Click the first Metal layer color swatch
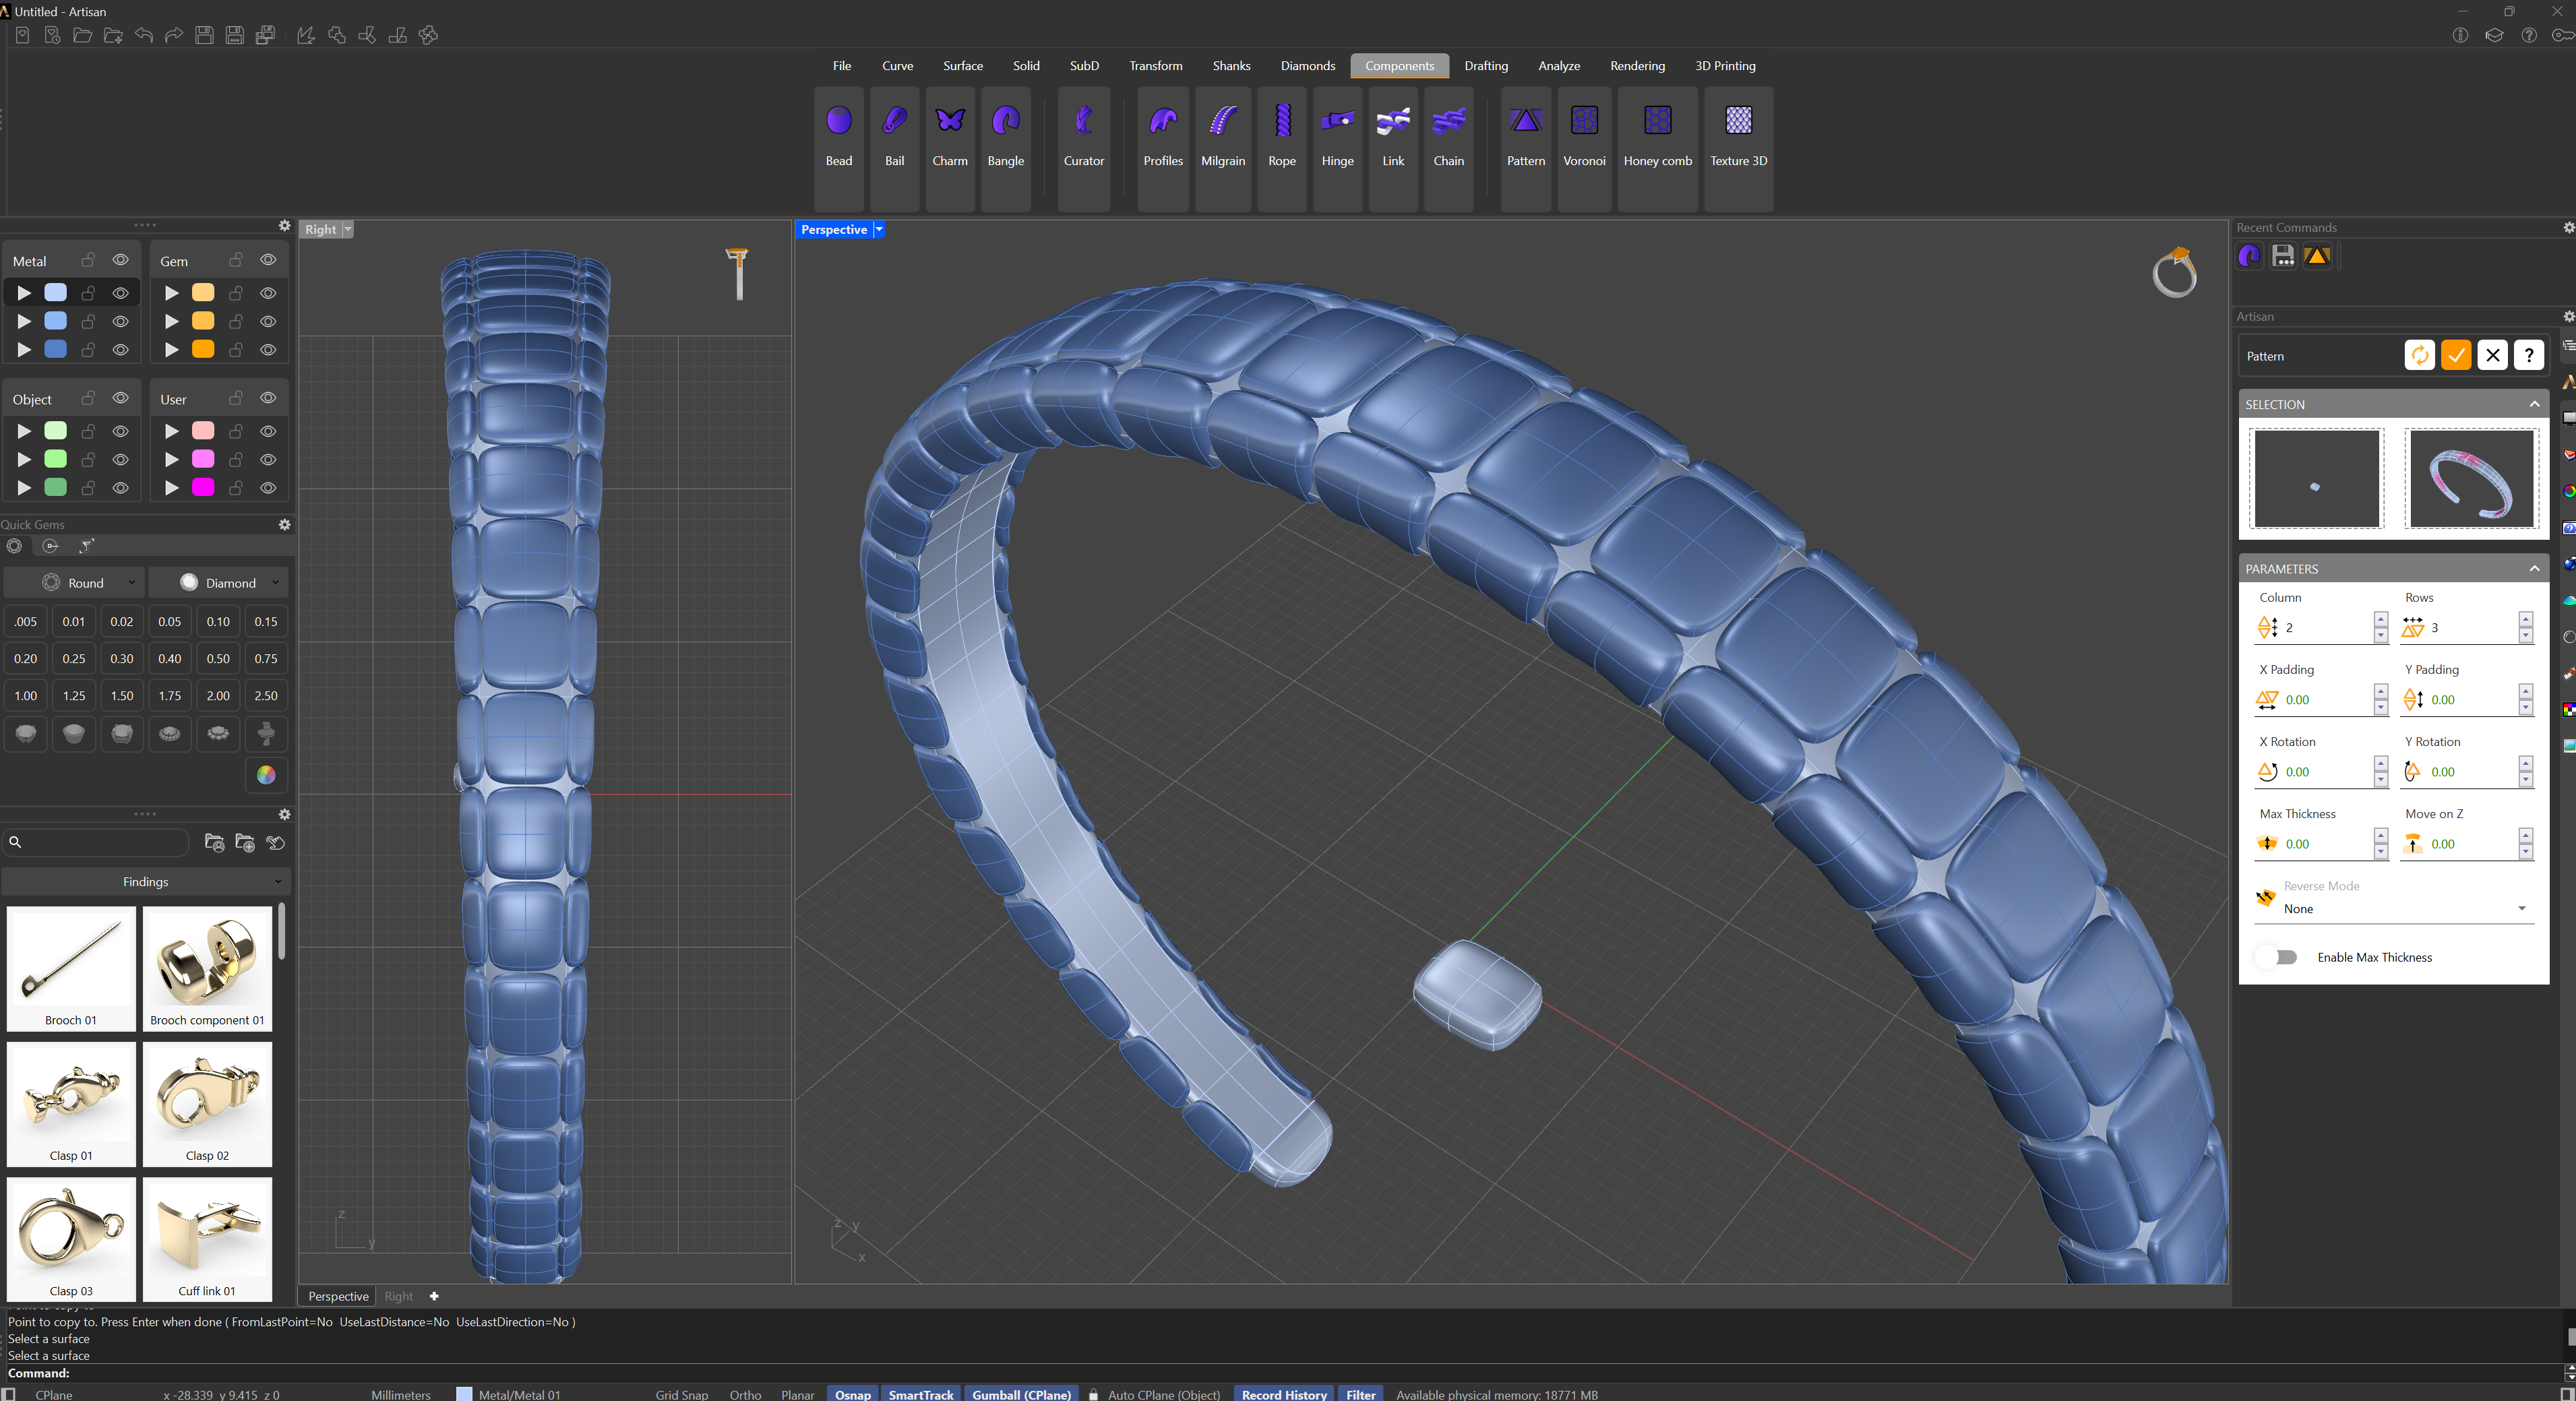This screenshot has height=1401, width=2576. tap(56, 292)
